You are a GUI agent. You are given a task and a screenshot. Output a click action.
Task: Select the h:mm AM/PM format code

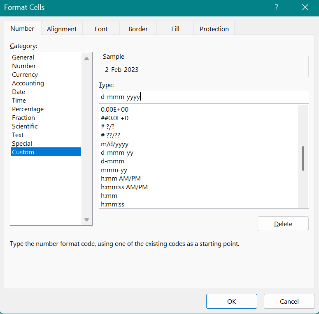(x=198, y=179)
